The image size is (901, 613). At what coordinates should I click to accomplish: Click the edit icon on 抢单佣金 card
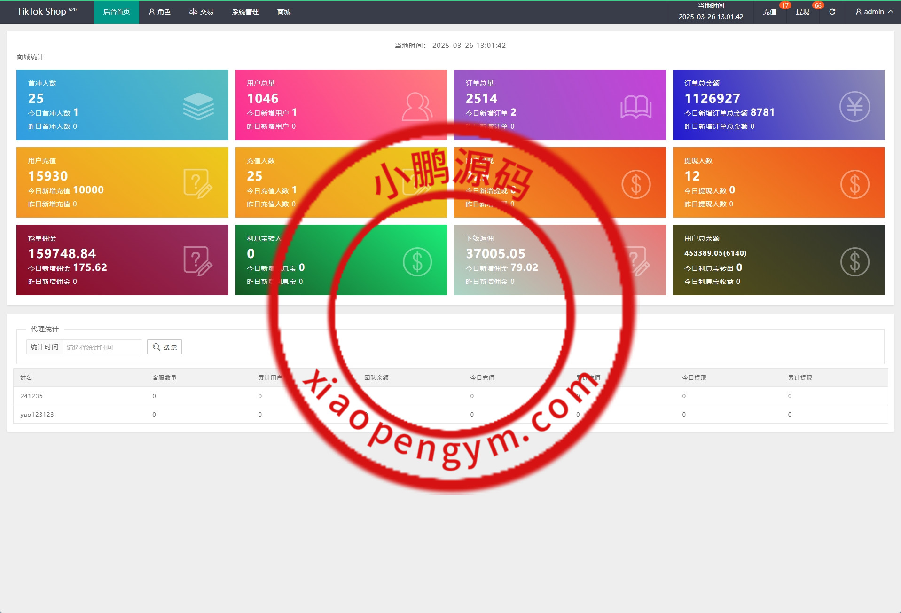[x=198, y=261]
